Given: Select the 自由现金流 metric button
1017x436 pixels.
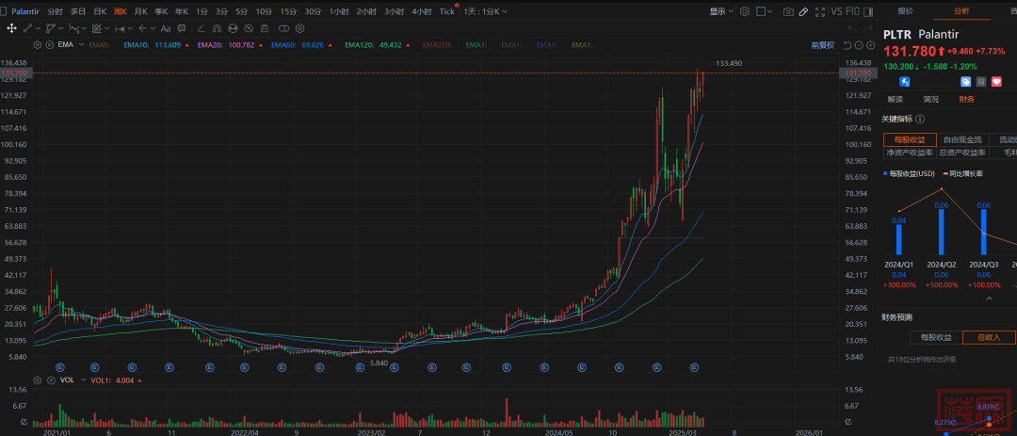Looking at the screenshot, I should [x=962, y=139].
